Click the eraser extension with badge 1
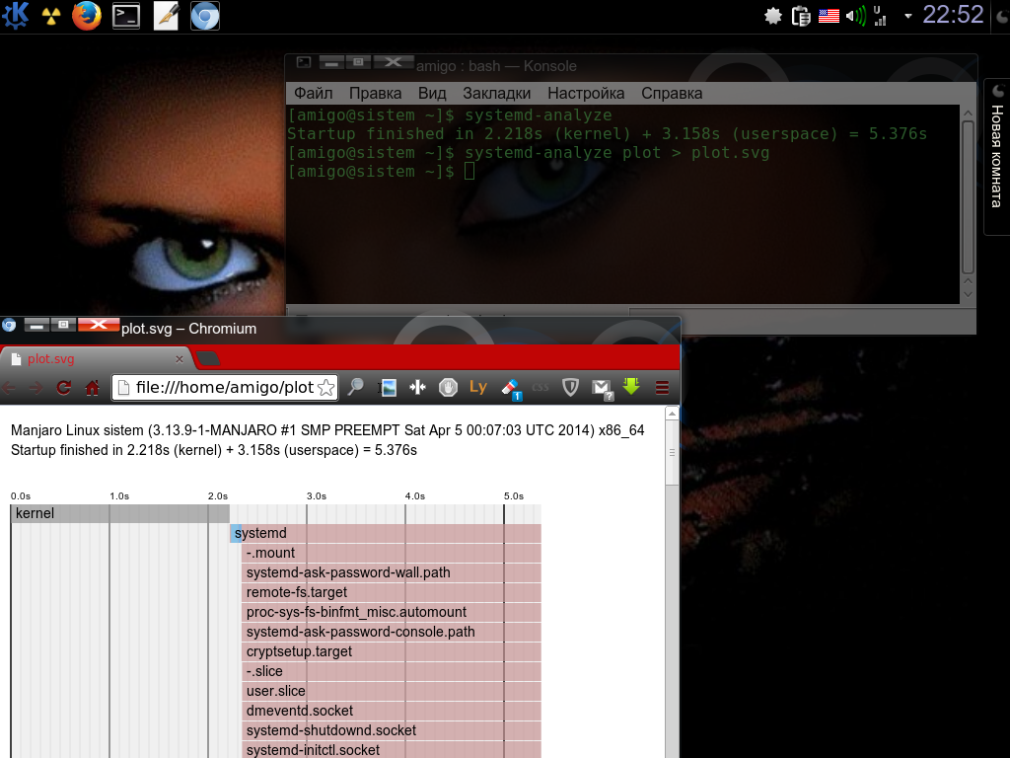 pos(512,389)
